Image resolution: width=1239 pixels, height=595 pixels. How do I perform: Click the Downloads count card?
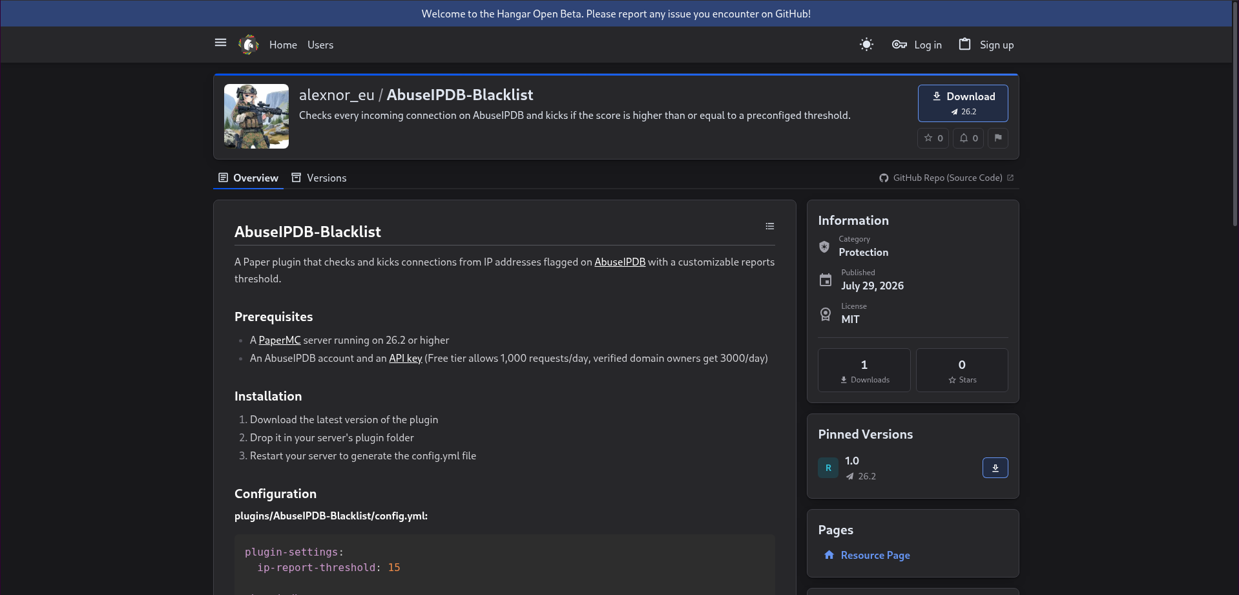click(x=864, y=370)
